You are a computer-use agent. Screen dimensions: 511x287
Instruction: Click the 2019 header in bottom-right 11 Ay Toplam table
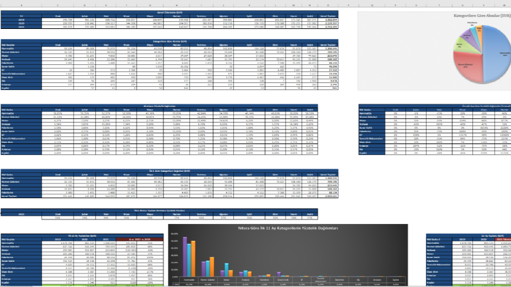pos(462,239)
